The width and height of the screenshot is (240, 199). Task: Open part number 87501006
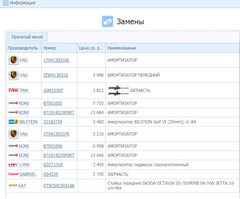click(x=52, y=146)
